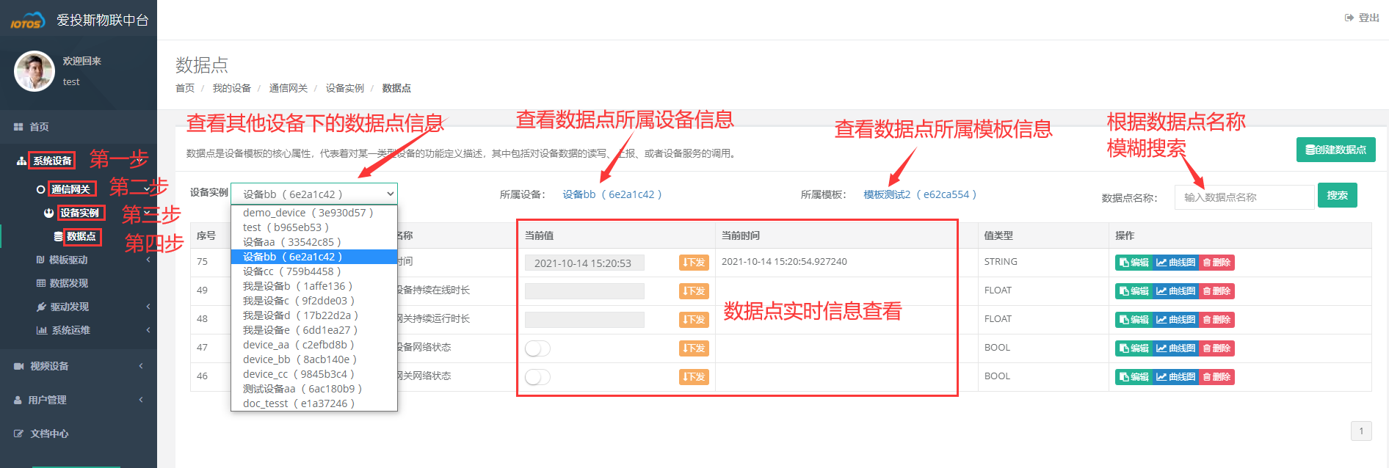The width and height of the screenshot is (1389, 468).
Task: Click 下发 button in row 75
Action: pyautogui.click(x=694, y=263)
